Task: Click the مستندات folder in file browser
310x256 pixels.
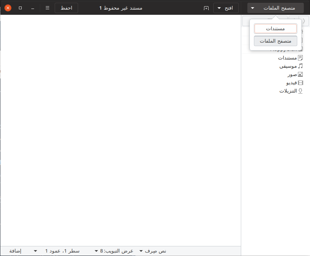Action: pyautogui.click(x=287, y=58)
